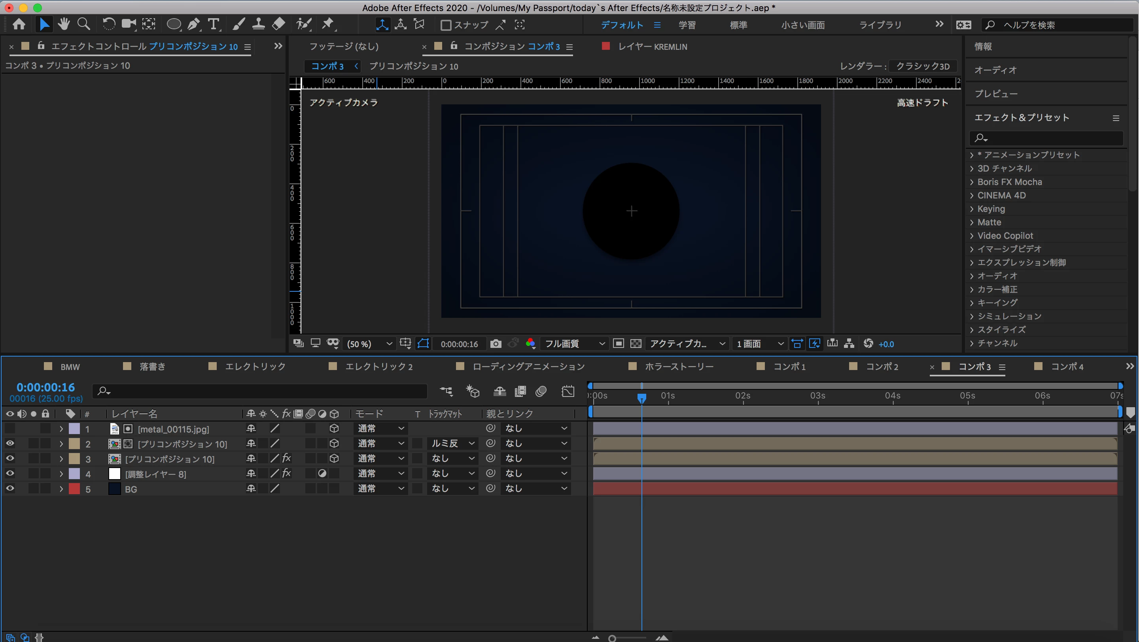The height and width of the screenshot is (642, 1139).
Task: Select the Type (T) tool
Action: pyautogui.click(x=214, y=24)
